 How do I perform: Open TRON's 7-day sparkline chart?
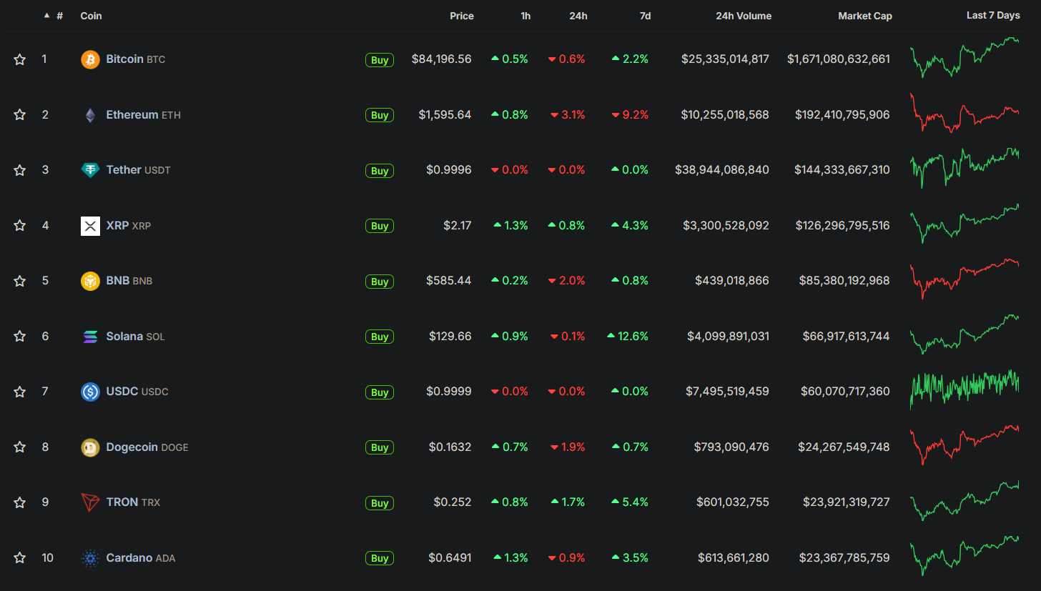pos(965,500)
